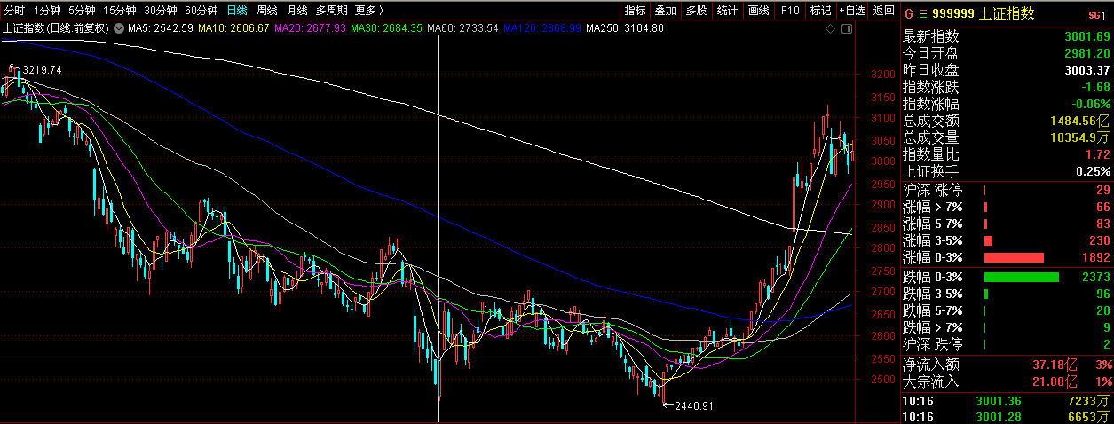Viewport: 1114px width, 424px height.
Task: Click the 涨幅 3-5% row
Action: pos(1007,240)
